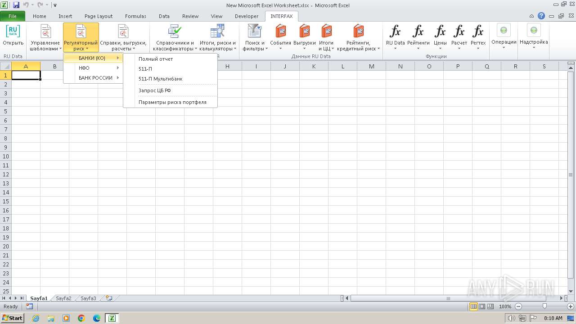Open Undo history dropdown arrow
The height and width of the screenshot is (324, 576).
[x=32, y=5]
